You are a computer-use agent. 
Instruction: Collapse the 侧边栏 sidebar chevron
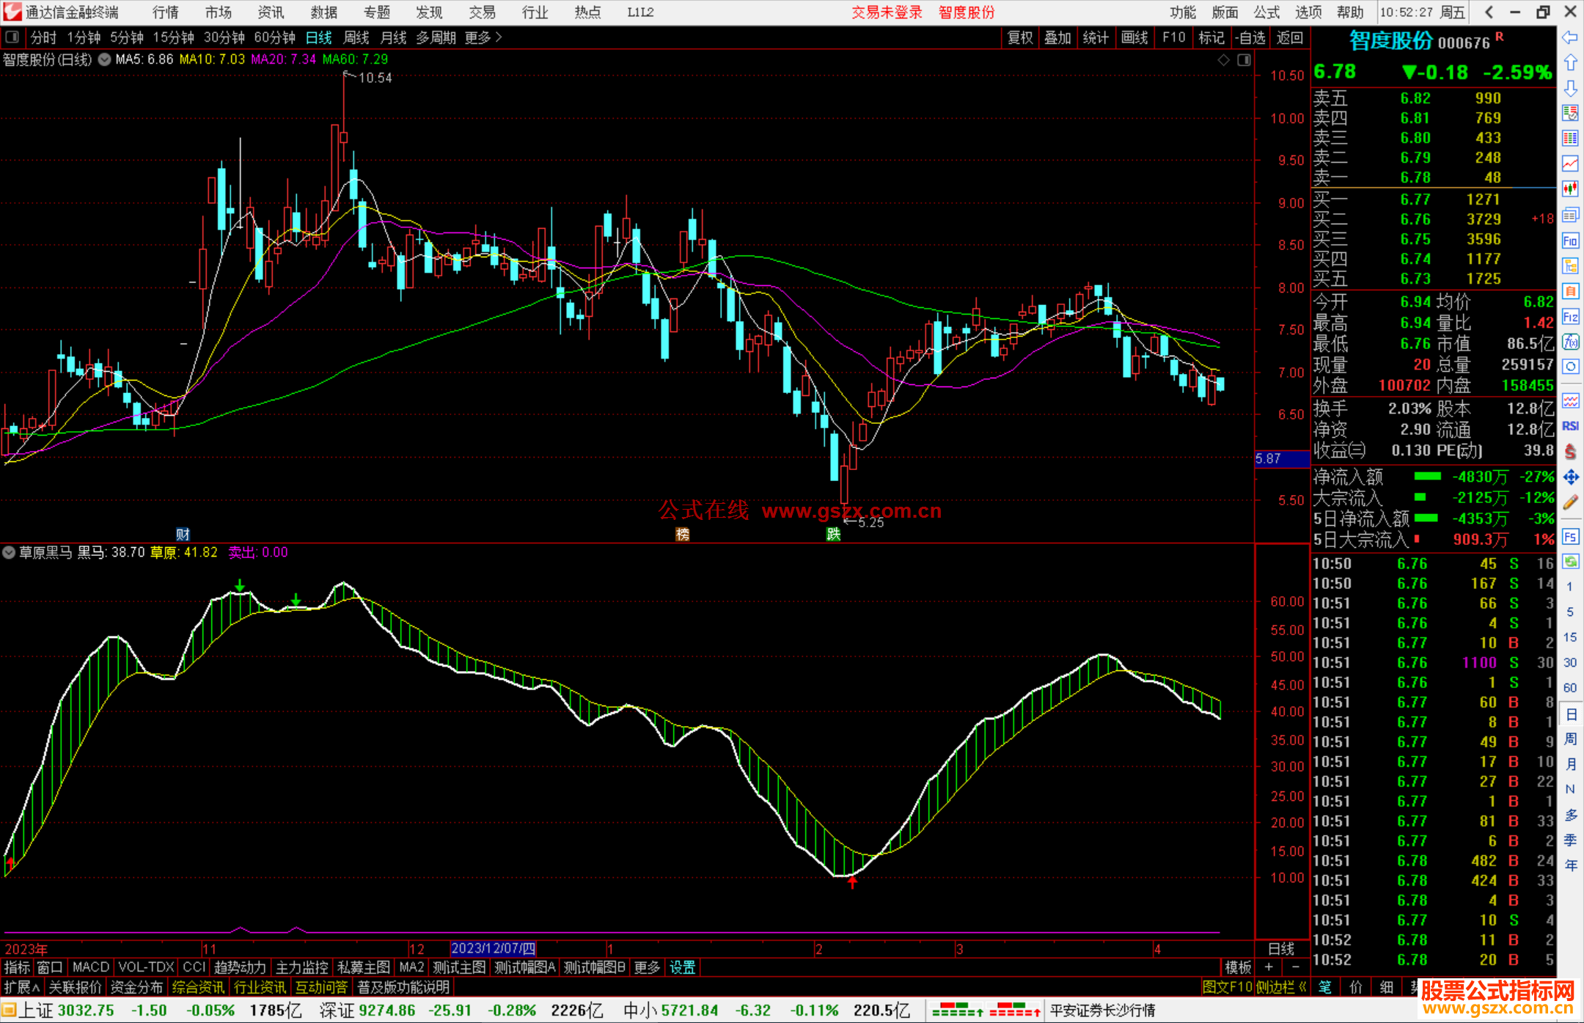coord(1302,987)
